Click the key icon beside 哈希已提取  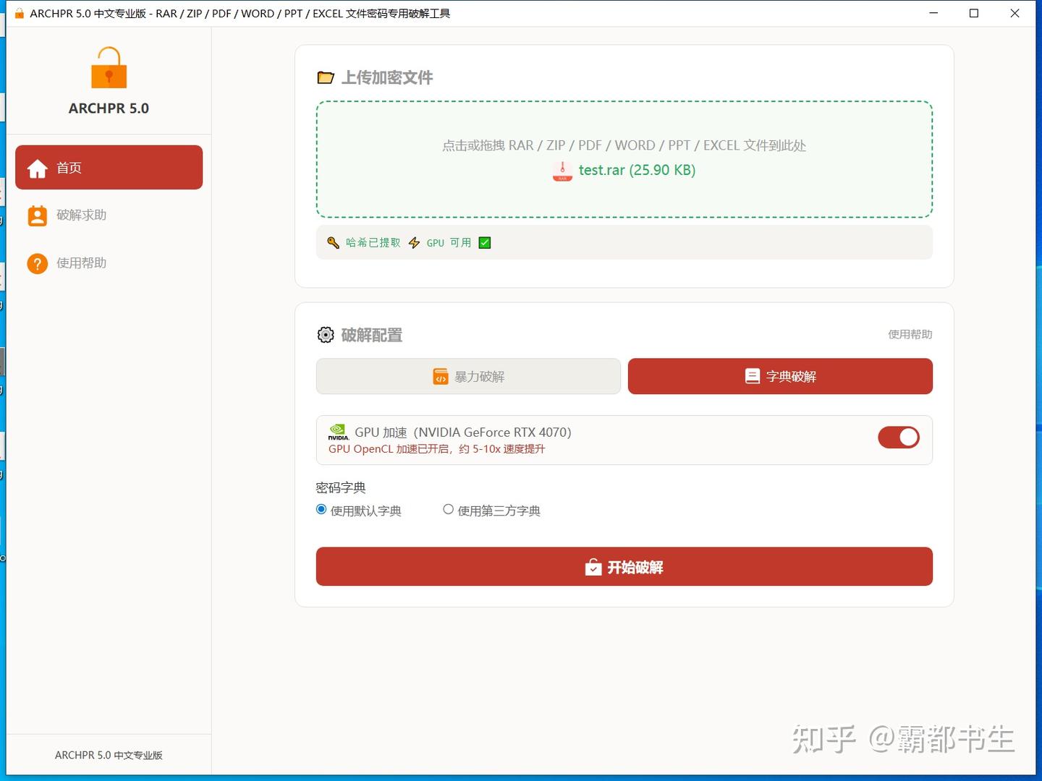(x=333, y=243)
